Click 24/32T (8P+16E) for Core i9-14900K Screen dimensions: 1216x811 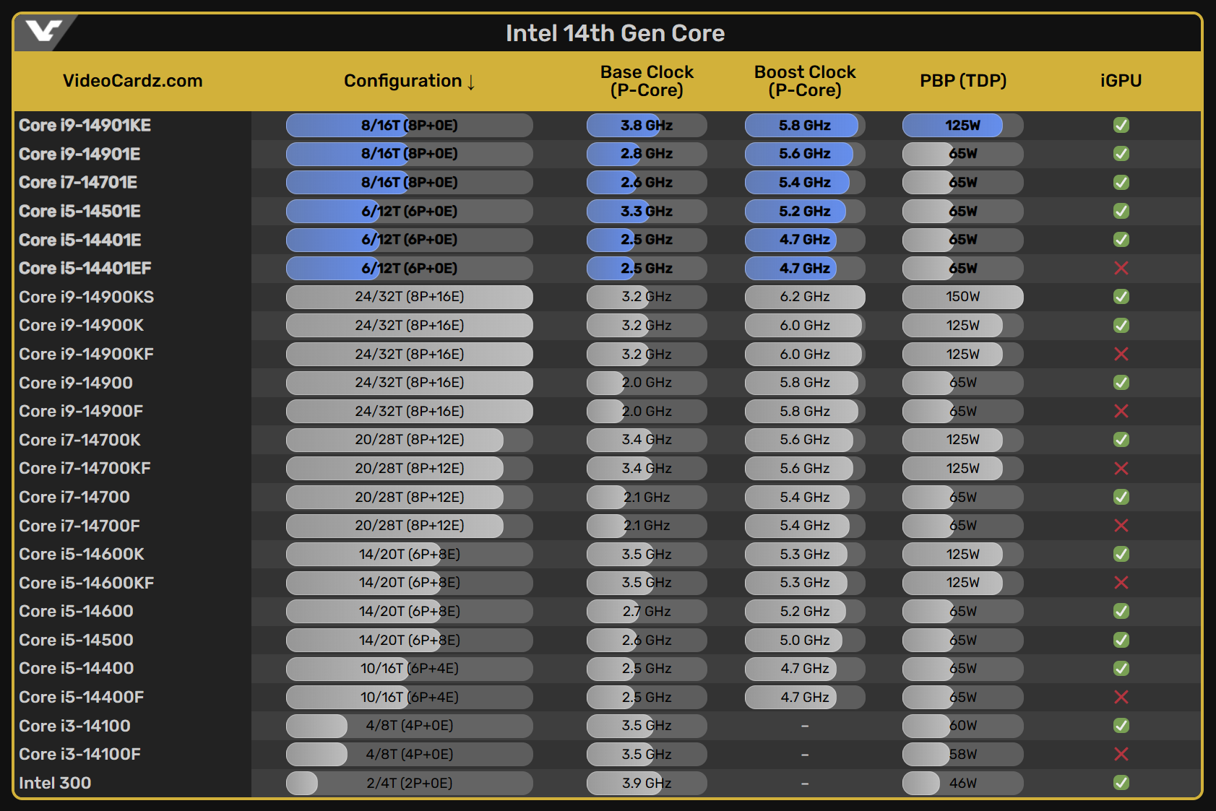pos(410,325)
